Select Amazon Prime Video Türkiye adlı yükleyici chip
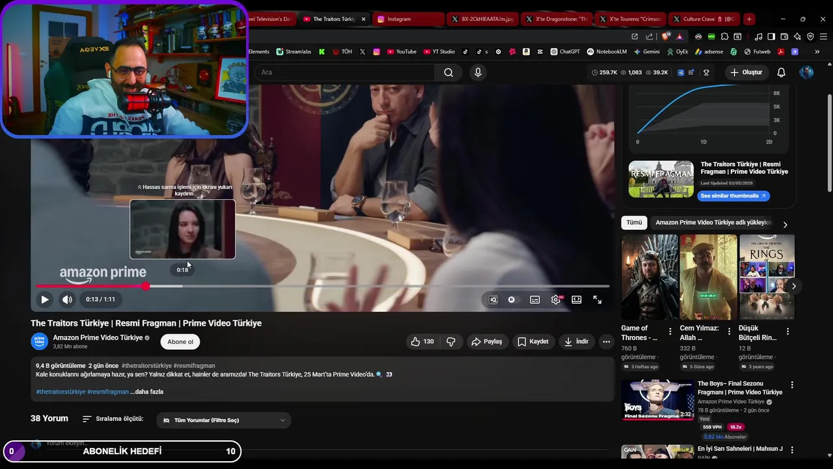 [713, 222]
